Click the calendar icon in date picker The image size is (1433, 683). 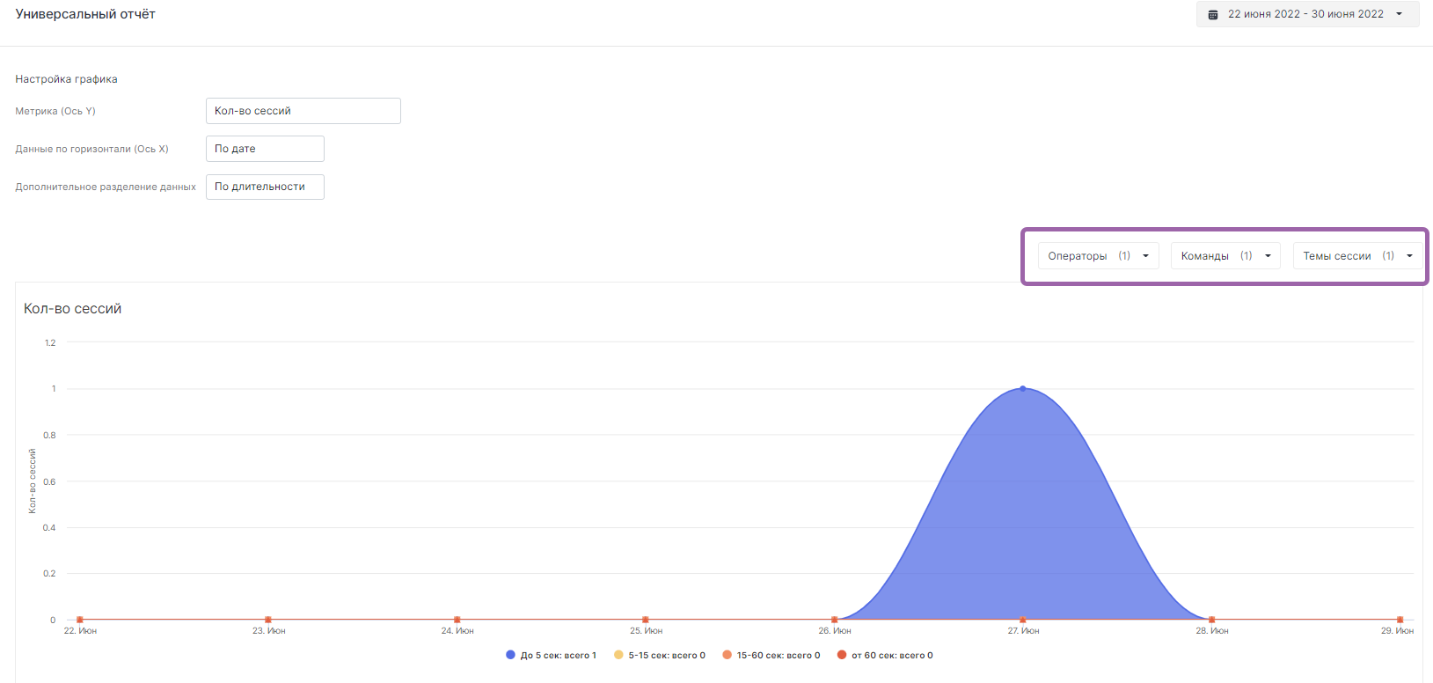[x=1213, y=15]
